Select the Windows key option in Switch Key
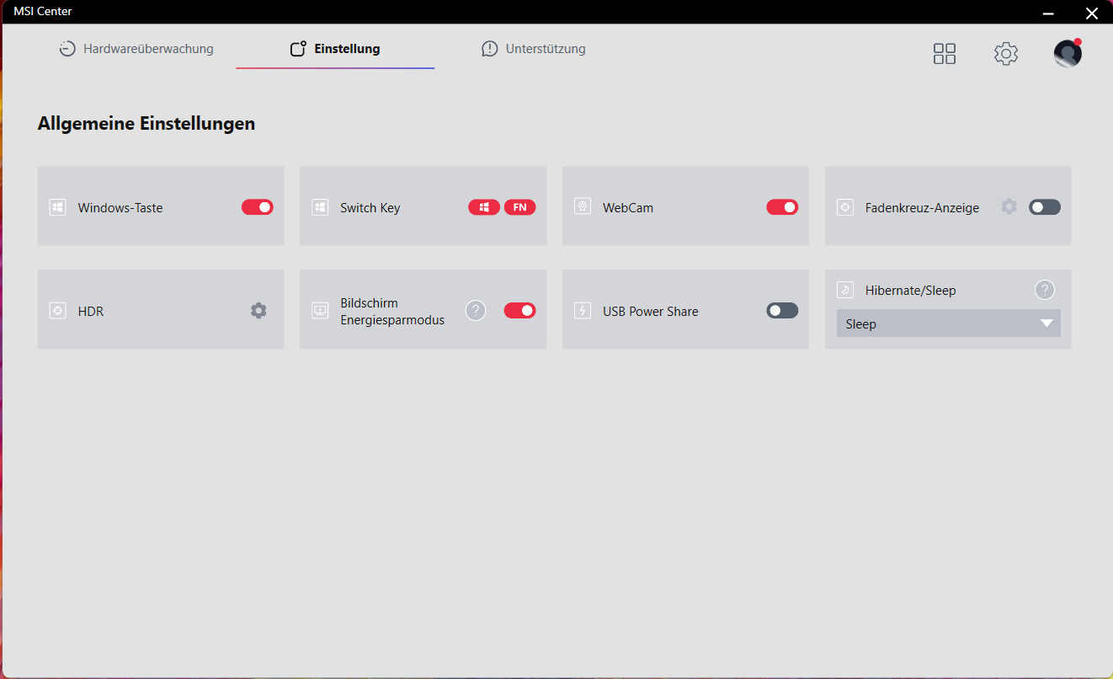The width and height of the screenshot is (1113, 679). 484,207
